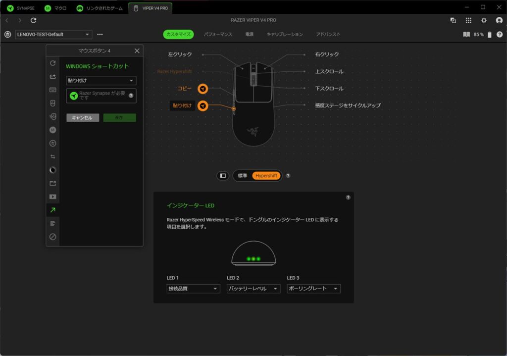Expand the LENOVO-TEST-Default profile dropdown
The width and height of the screenshot is (507, 356).
tap(54, 35)
